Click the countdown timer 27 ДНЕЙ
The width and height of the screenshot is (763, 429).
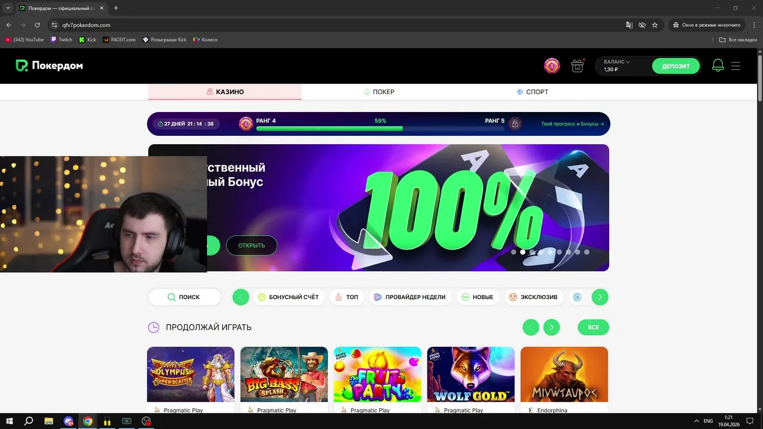click(x=186, y=124)
